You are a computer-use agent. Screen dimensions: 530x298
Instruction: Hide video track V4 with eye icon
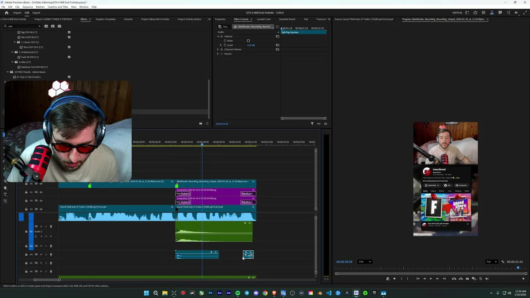[x=41, y=201]
